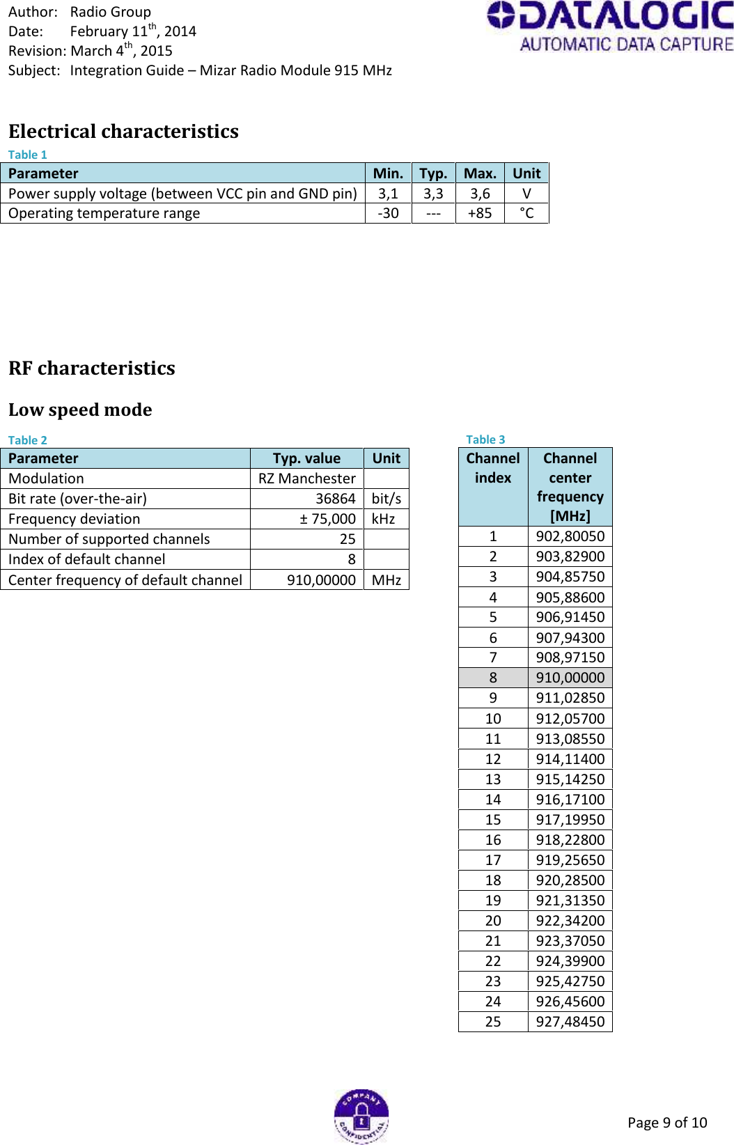Click the '925,42750' frequency cell
The height and width of the screenshot is (1145, 734).
[570, 981]
